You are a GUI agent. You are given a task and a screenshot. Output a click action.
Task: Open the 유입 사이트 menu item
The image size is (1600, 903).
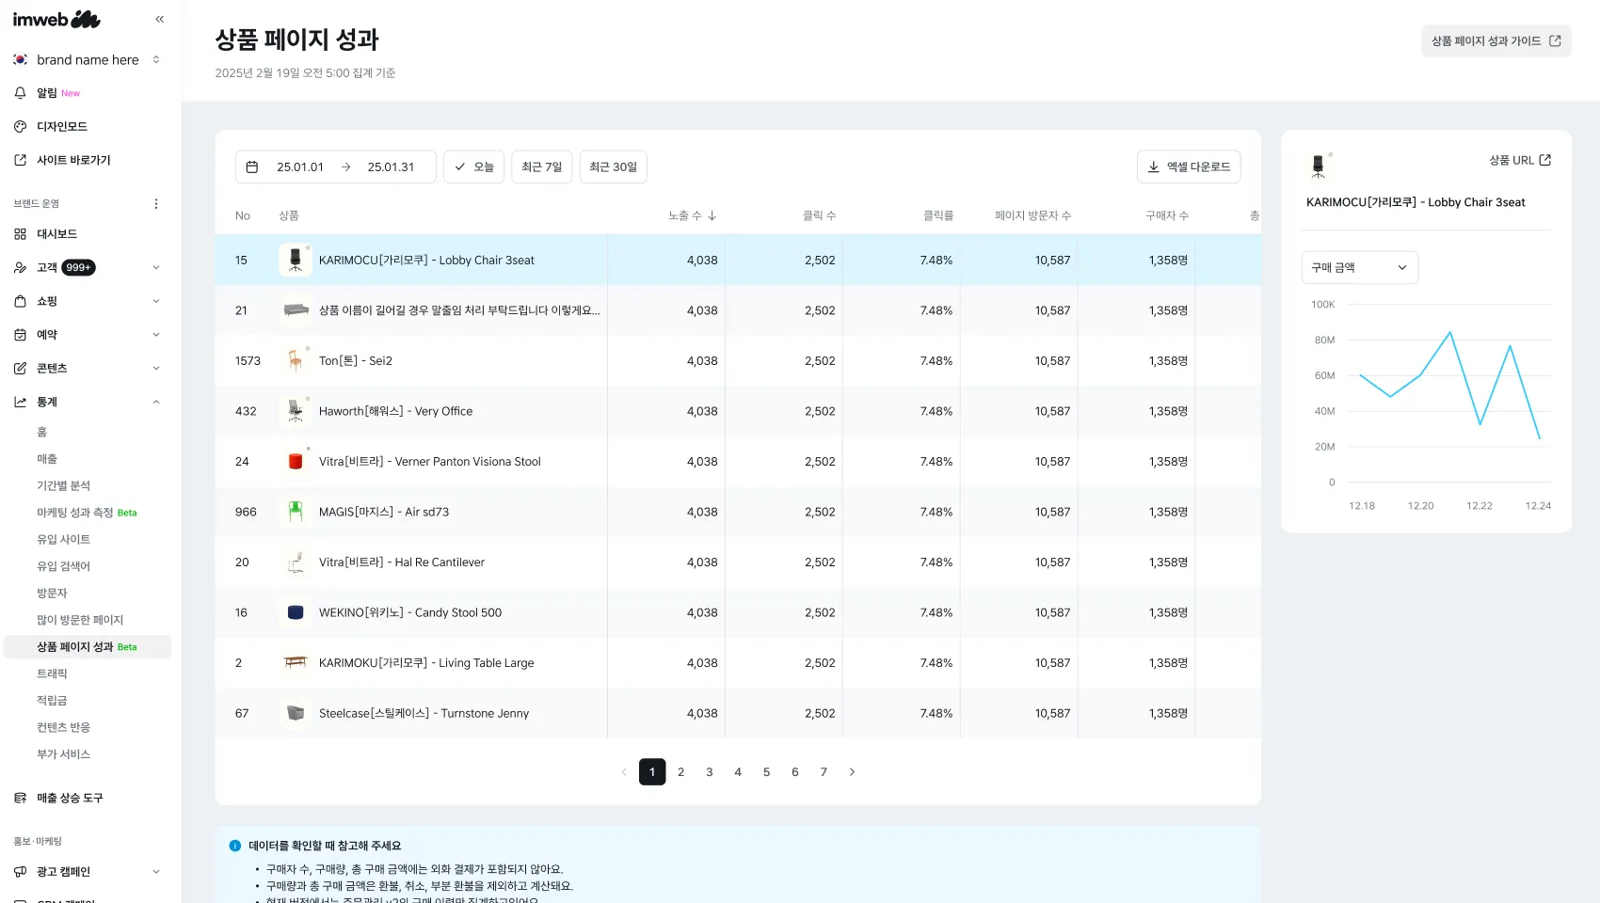click(x=63, y=540)
